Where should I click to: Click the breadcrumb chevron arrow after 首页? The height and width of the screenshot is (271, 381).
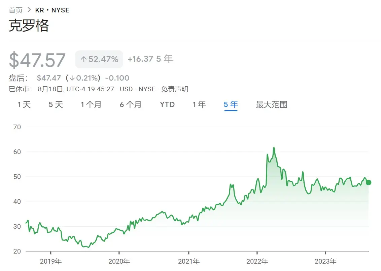coord(29,10)
